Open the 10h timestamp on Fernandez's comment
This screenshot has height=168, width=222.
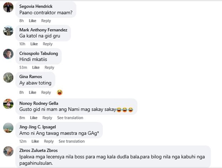tap(22, 44)
